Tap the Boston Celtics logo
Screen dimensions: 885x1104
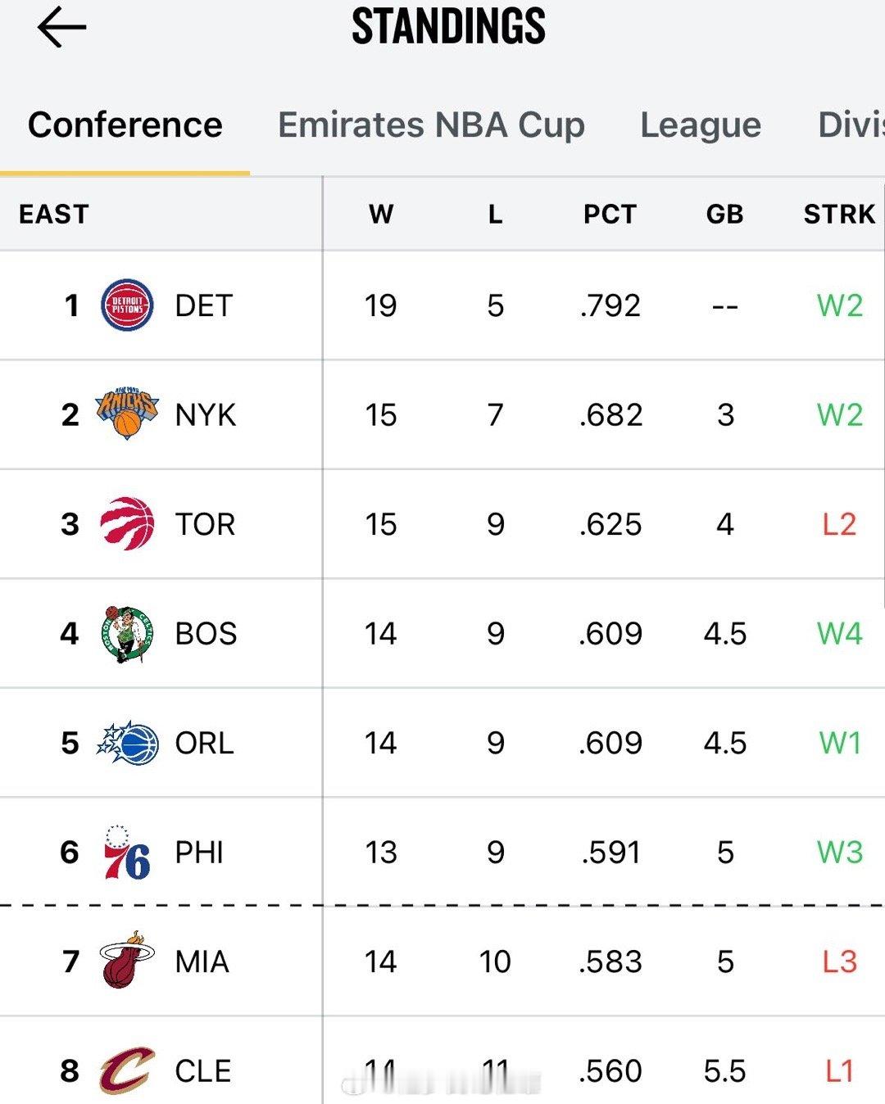pos(127,633)
